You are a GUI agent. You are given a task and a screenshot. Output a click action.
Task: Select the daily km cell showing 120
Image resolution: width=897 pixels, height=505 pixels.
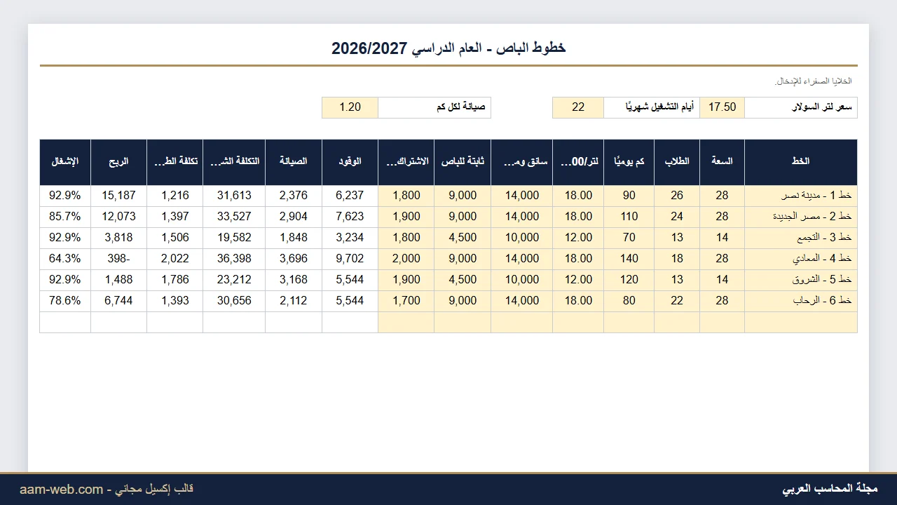[x=629, y=280]
